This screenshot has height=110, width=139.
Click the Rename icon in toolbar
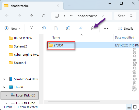[68, 28]
